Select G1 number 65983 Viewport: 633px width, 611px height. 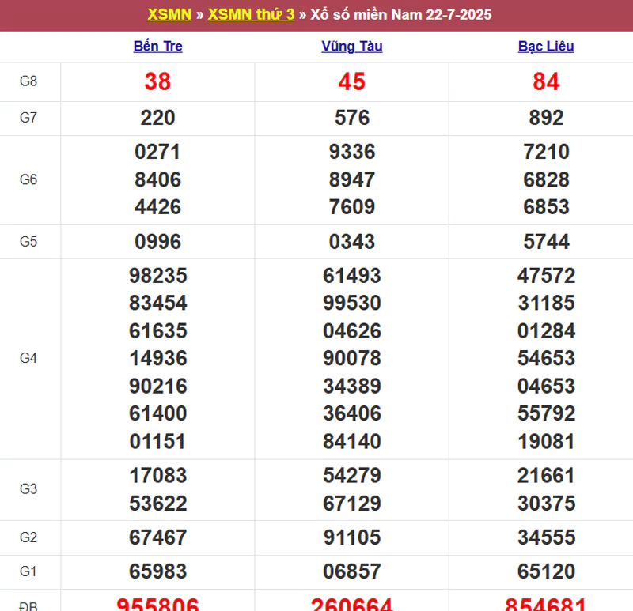coord(157,571)
